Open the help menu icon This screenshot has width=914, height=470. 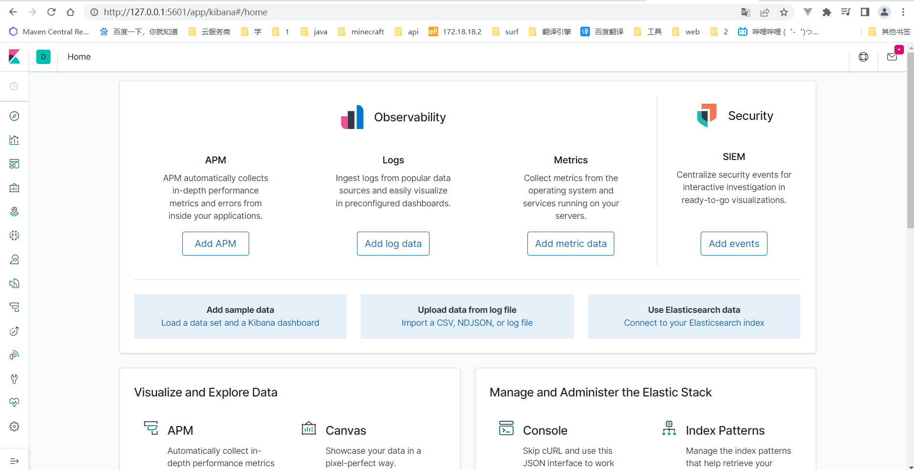click(863, 57)
